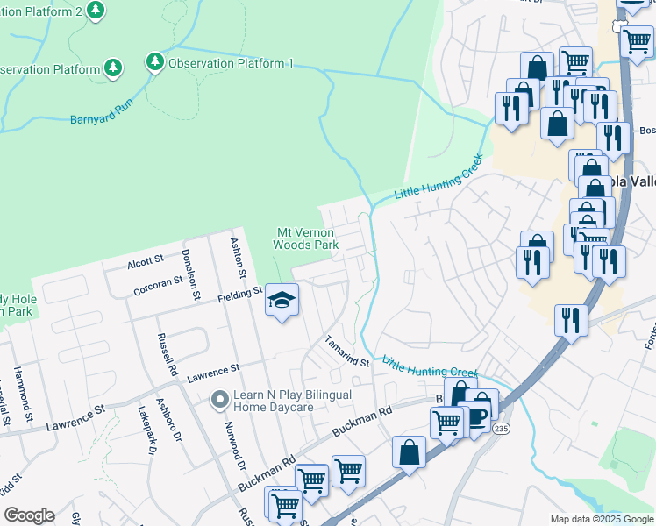Click the Mt Vernon Woods Park label
The height and width of the screenshot is (526, 656).
point(308,238)
